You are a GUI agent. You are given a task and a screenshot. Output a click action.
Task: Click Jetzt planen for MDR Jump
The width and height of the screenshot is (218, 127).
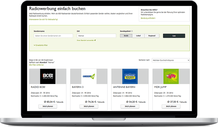[171, 106]
